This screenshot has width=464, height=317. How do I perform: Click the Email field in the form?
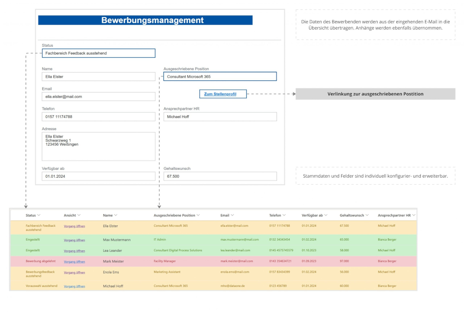point(98,96)
